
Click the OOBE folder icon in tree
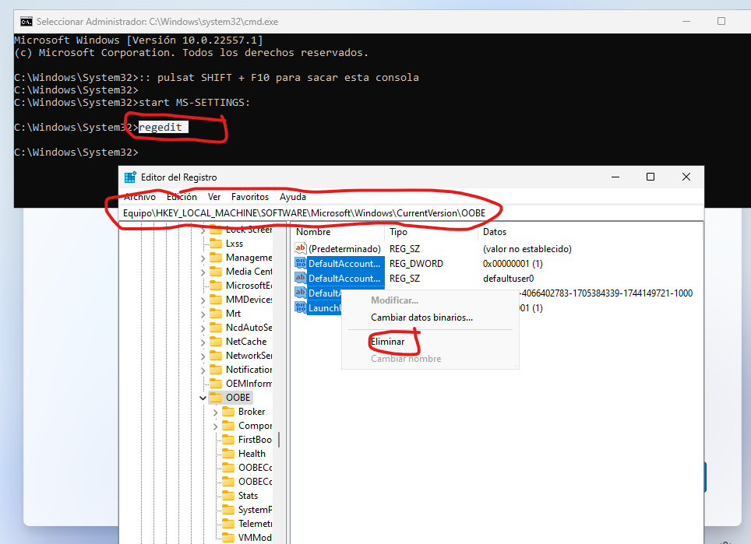pyautogui.click(x=216, y=398)
